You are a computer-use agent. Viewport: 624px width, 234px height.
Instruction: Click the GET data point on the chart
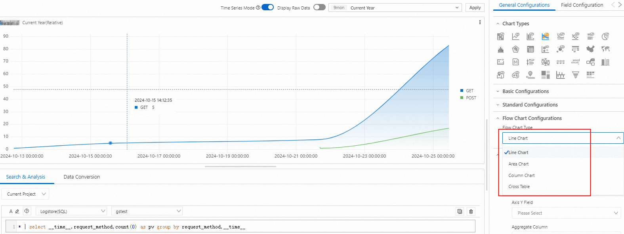pyautogui.click(x=111, y=143)
